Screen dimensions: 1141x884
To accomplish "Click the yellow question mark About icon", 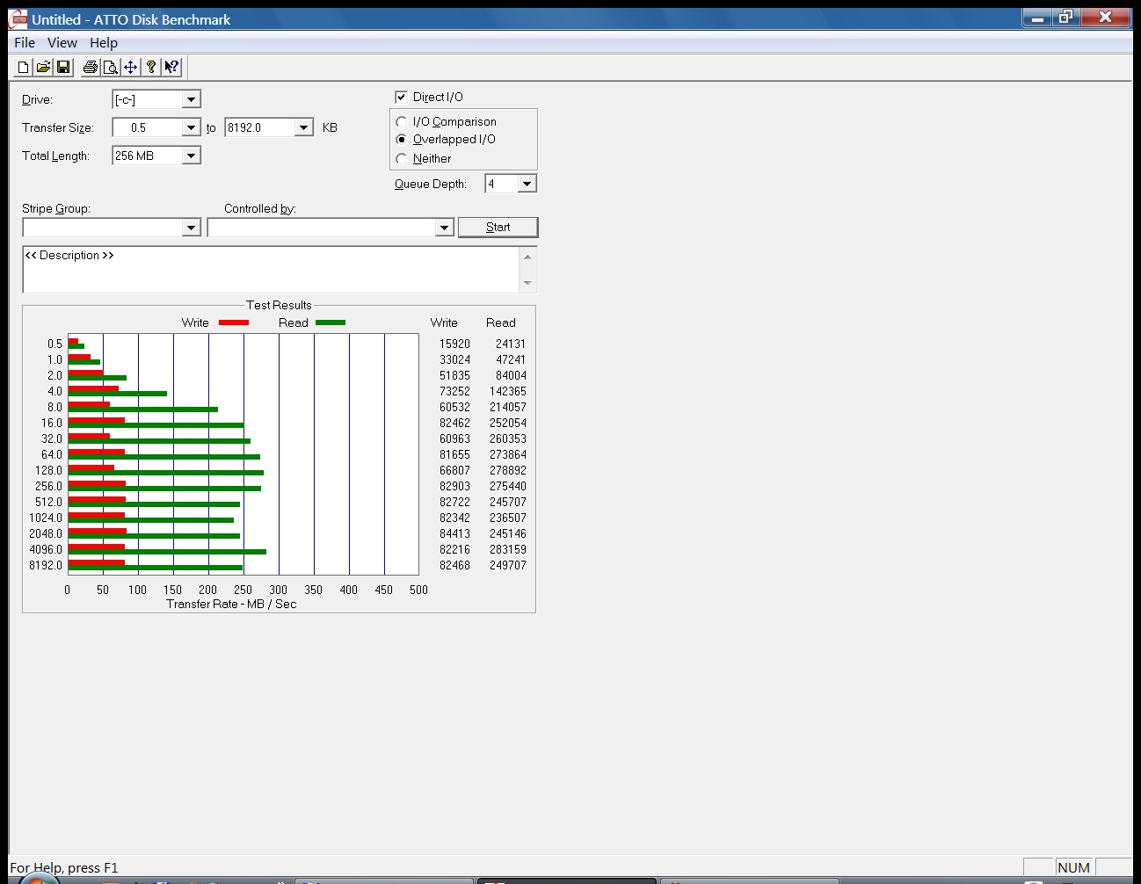I will (x=151, y=67).
